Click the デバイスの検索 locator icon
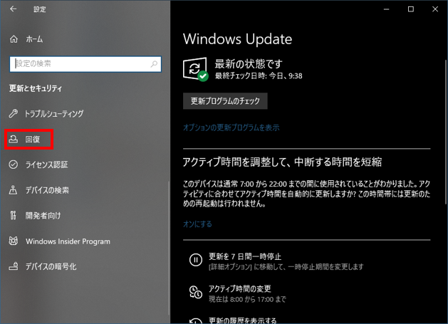 coord(13,190)
